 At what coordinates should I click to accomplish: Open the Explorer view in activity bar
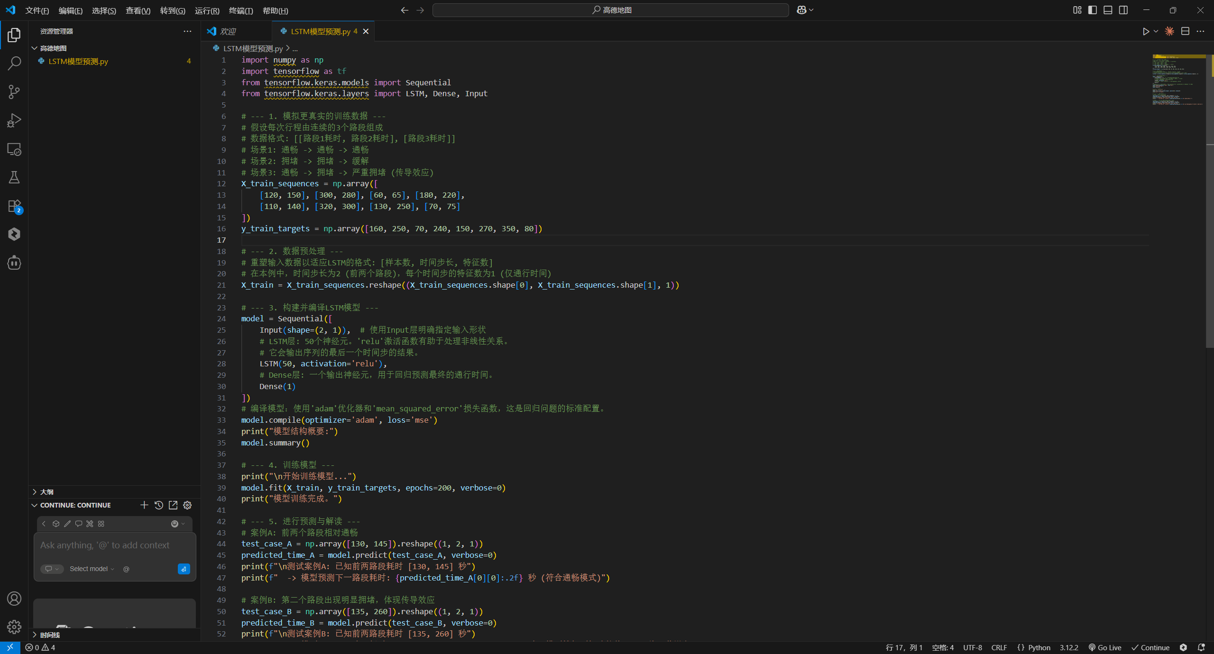(14, 35)
